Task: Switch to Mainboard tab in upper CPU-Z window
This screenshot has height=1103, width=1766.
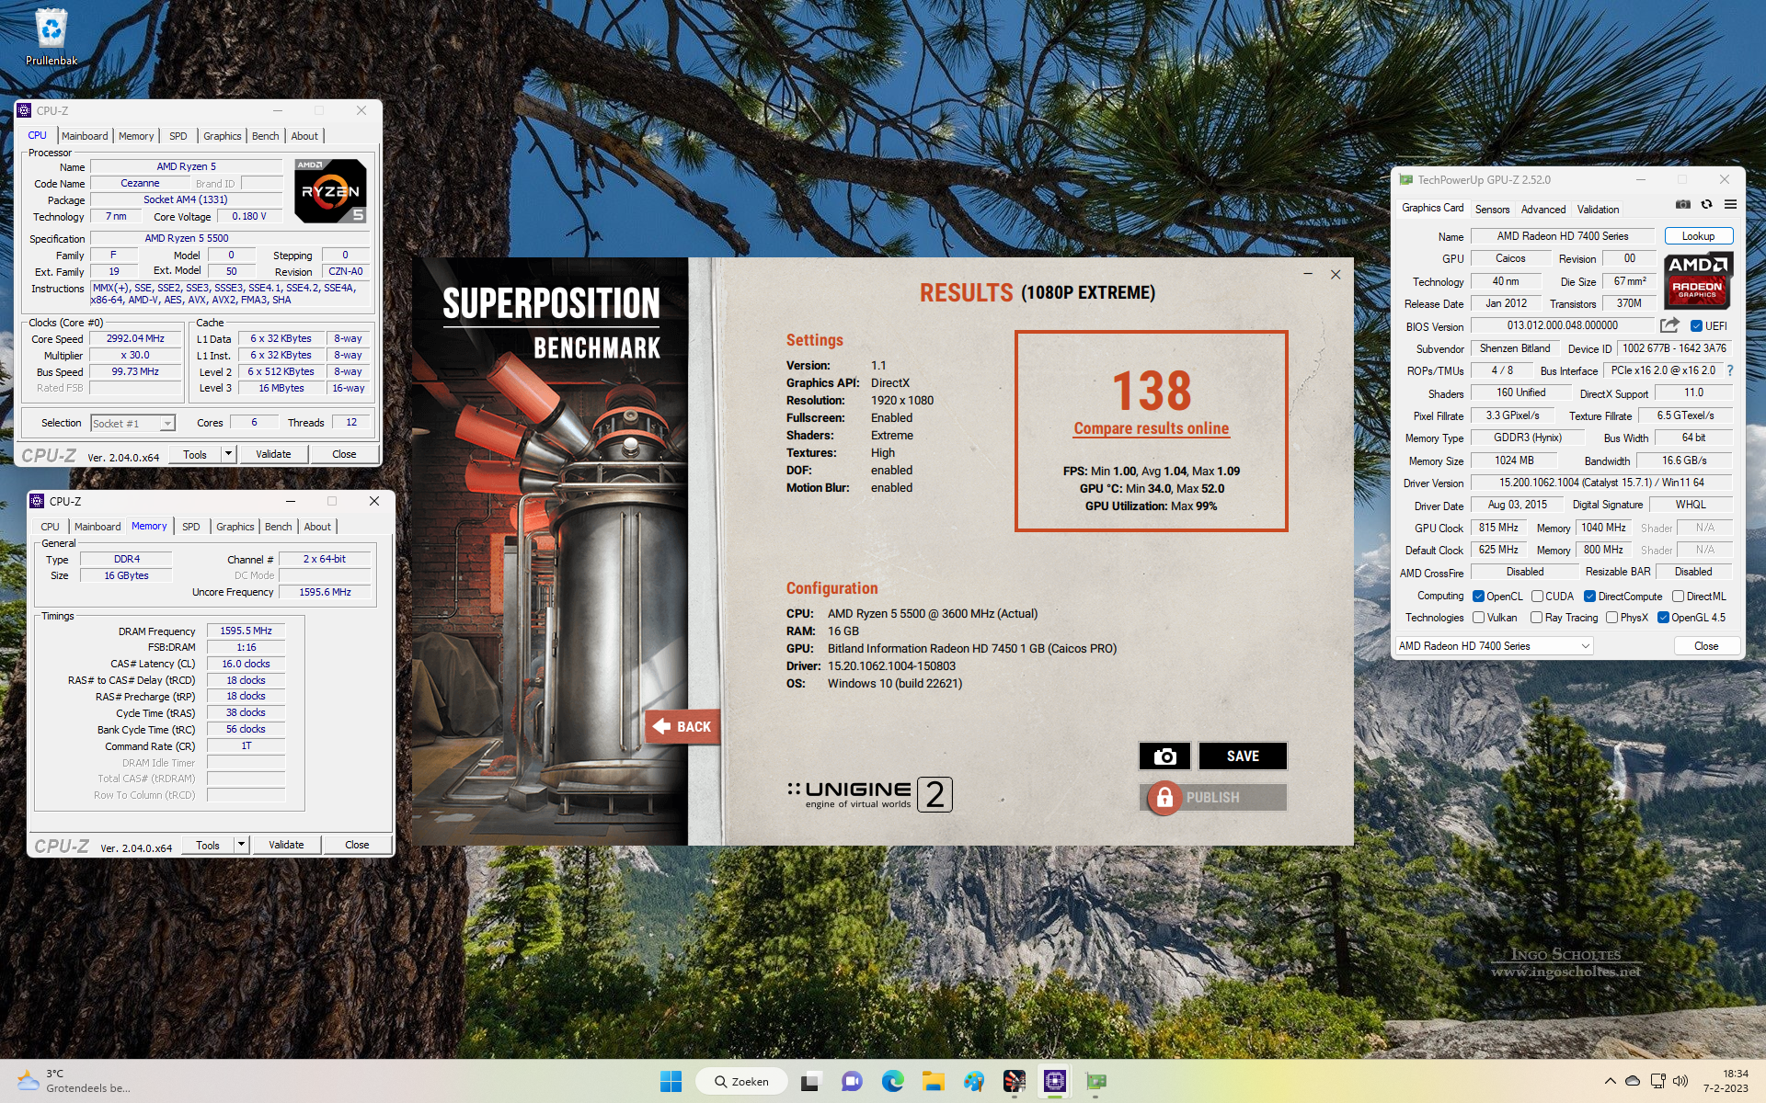Action: [x=85, y=136]
